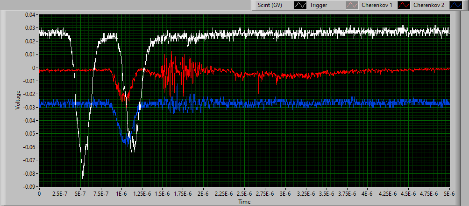Edit the 0.04 maximum voltage scale value
Viewport: 469px width, 206px height.
click(x=30, y=15)
